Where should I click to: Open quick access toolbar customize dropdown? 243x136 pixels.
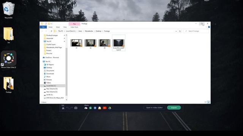[51, 23]
